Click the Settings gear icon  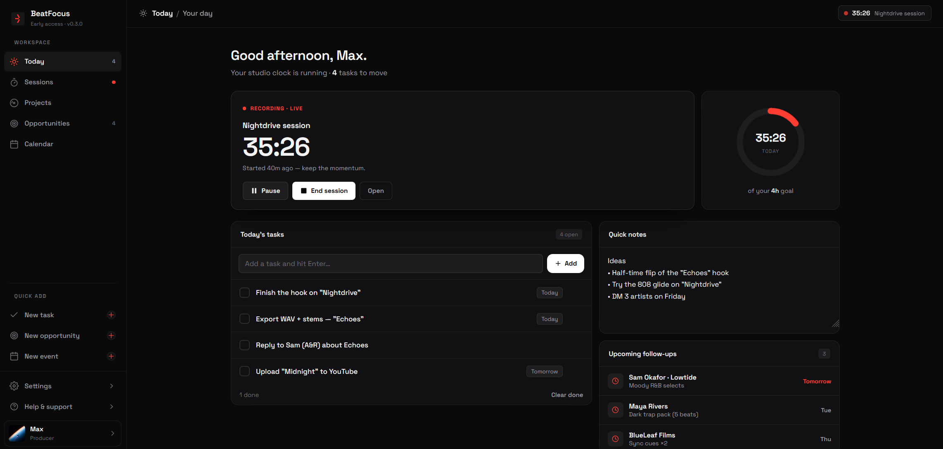click(x=14, y=386)
